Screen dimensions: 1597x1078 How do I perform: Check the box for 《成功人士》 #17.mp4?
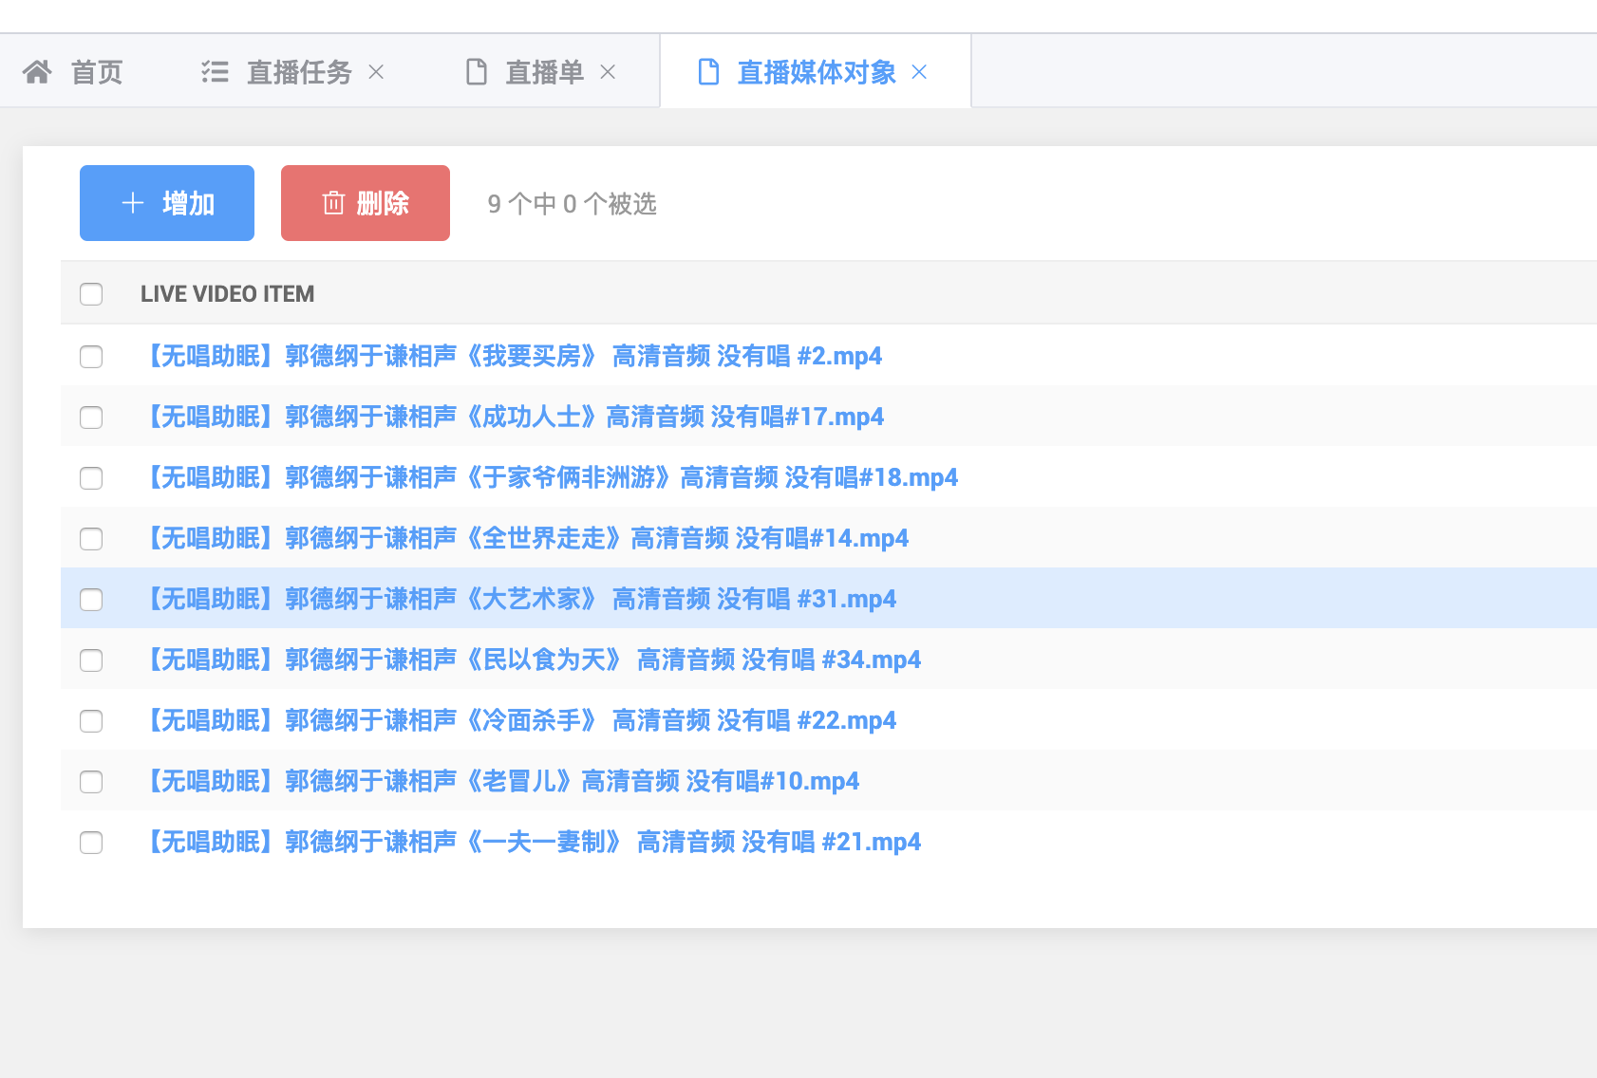click(91, 418)
